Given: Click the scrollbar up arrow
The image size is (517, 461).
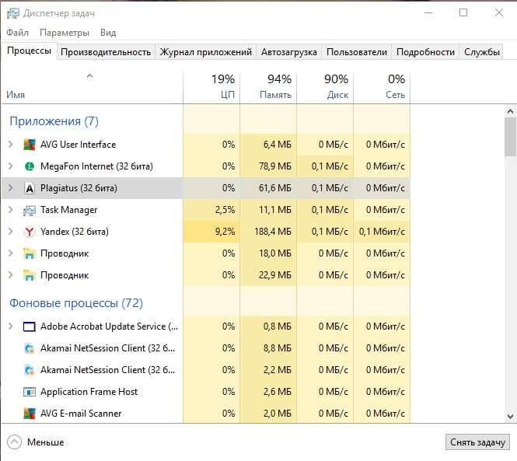Looking at the screenshot, I should point(510,111).
